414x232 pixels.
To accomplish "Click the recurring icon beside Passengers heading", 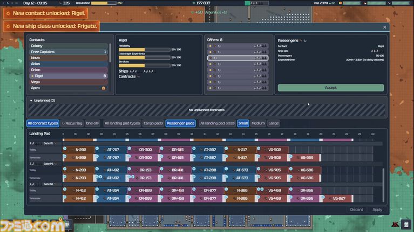I will click(305, 40).
